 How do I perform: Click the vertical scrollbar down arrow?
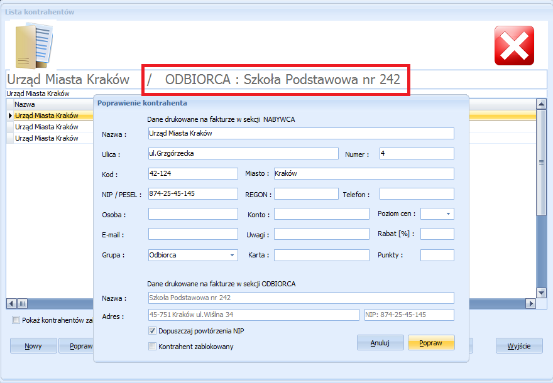click(541, 293)
